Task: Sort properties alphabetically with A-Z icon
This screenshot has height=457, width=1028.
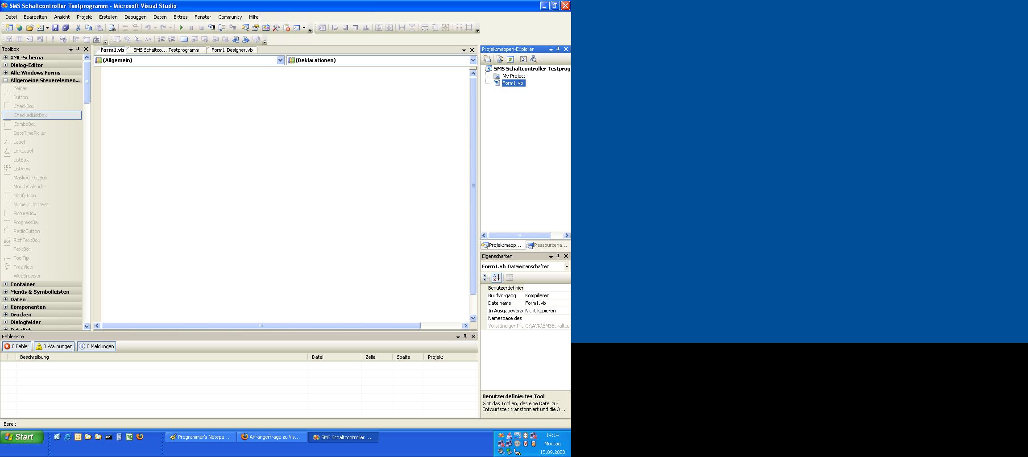Action: point(497,278)
